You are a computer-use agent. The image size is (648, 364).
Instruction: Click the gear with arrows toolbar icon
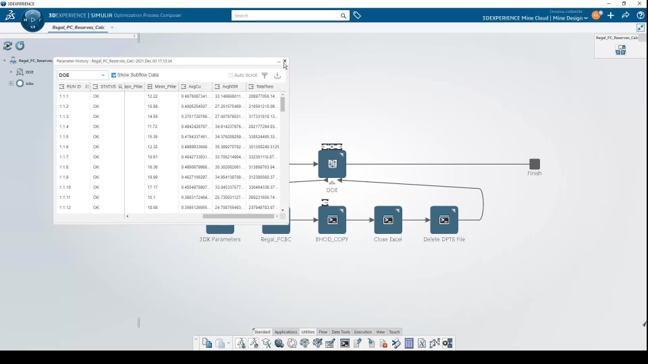click(x=447, y=343)
